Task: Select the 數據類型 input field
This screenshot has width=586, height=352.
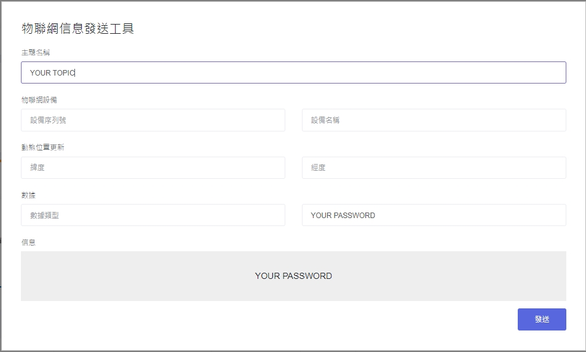Action: tap(152, 215)
